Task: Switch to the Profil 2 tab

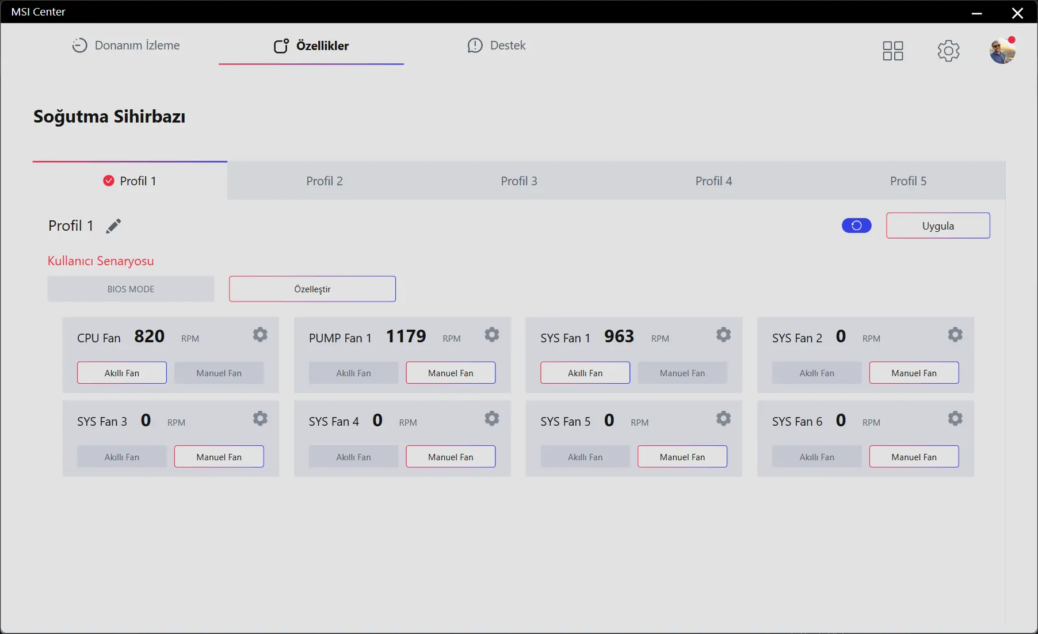Action: coord(325,181)
